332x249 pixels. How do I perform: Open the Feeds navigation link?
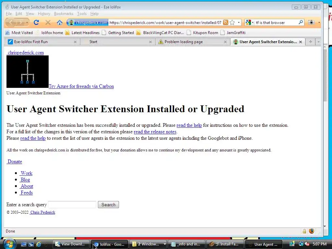pos(27,193)
